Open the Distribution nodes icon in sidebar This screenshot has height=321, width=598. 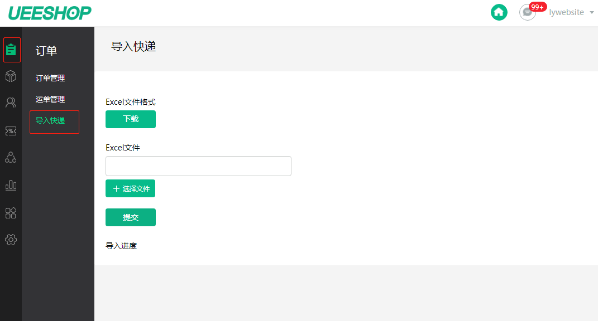click(11, 157)
